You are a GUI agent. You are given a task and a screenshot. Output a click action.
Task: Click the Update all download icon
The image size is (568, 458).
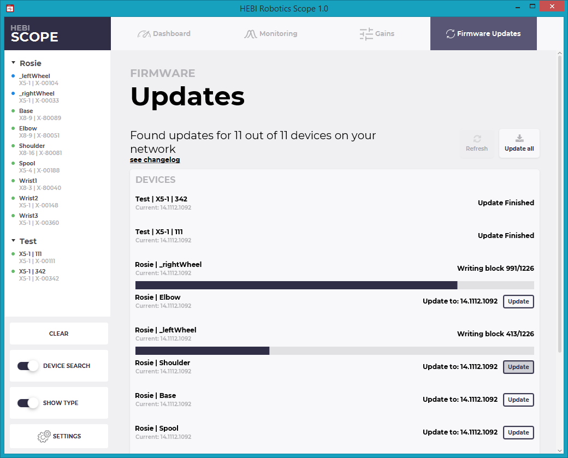pos(519,138)
